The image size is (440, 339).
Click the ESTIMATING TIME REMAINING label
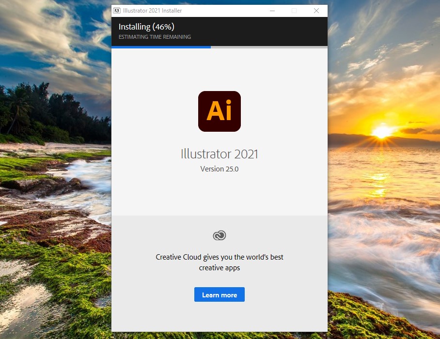pyautogui.click(x=155, y=37)
